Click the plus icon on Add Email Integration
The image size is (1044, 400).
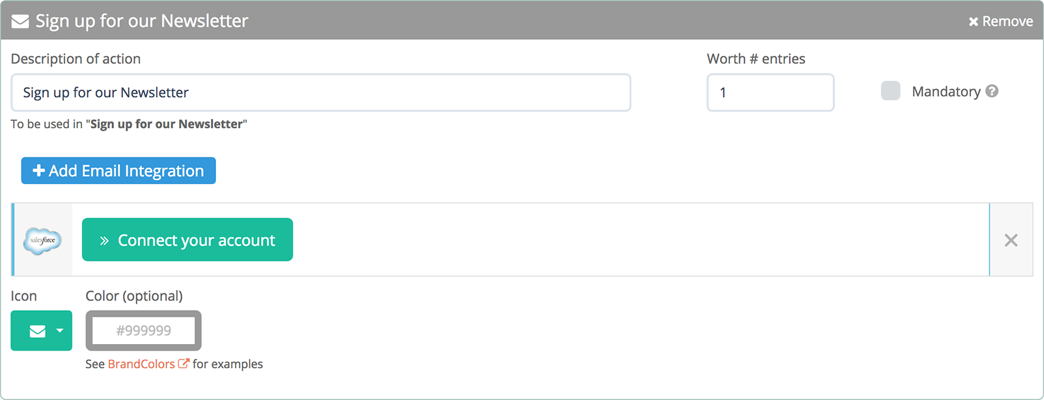(x=39, y=170)
